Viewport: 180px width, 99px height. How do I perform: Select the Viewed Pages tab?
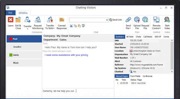point(122,76)
